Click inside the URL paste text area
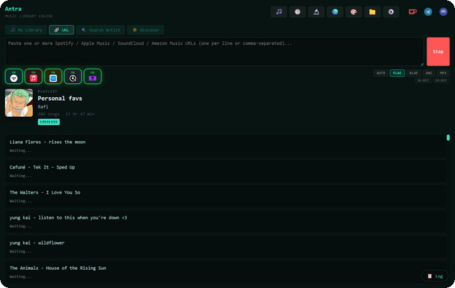This screenshot has height=288, width=455. click(x=214, y=52)
